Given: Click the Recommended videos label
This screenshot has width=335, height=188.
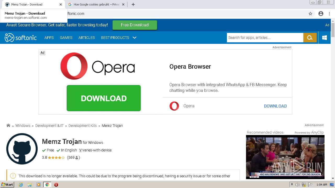Looking at the screenshot, I should click(x=265, y=132).
